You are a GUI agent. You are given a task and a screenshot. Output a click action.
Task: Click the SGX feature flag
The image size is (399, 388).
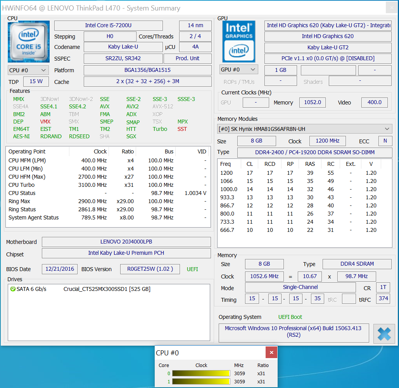[131, 137]
